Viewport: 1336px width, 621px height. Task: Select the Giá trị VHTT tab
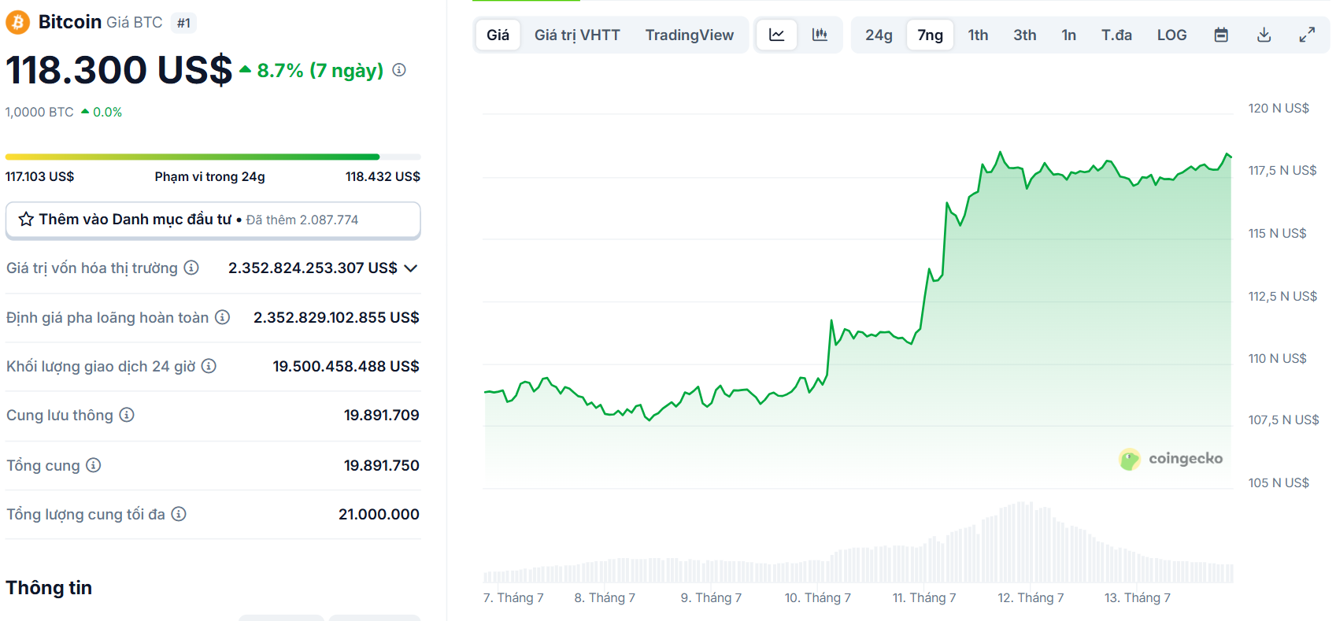(x=577, y=35)
